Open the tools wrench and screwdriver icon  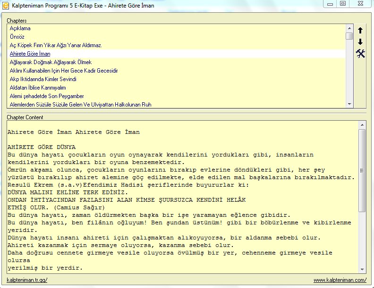click(361, 54)
